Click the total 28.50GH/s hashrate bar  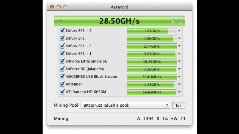119,21
